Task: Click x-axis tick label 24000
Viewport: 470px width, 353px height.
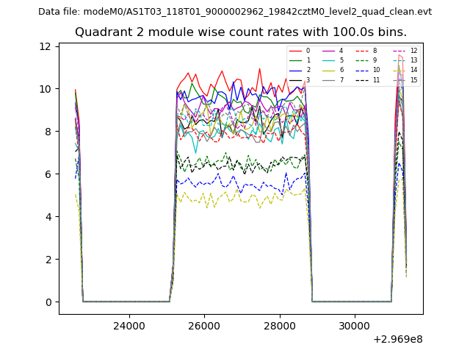Action: pos(128,325)
